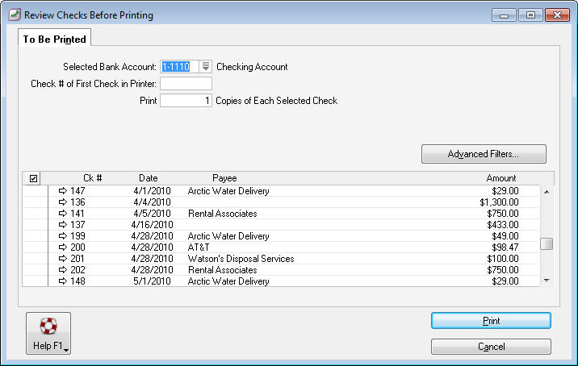Image resolution: width=578 pixels, height=366 pixels.
Task: Click the app icon in the title bar
Action: pos(15,15)
